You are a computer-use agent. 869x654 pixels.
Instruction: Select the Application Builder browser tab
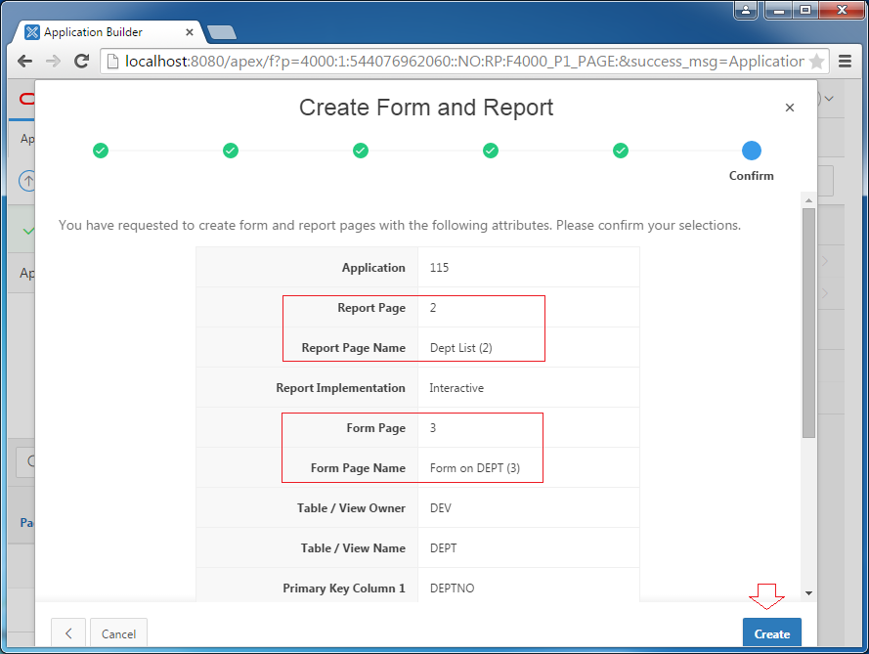click(x=109, y=32)
